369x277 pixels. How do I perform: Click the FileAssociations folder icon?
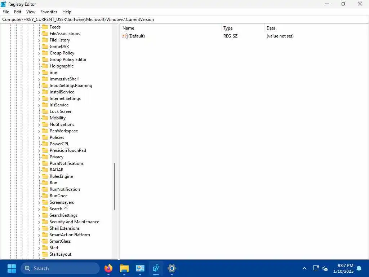pyautogui.click(x=45, y=34)
